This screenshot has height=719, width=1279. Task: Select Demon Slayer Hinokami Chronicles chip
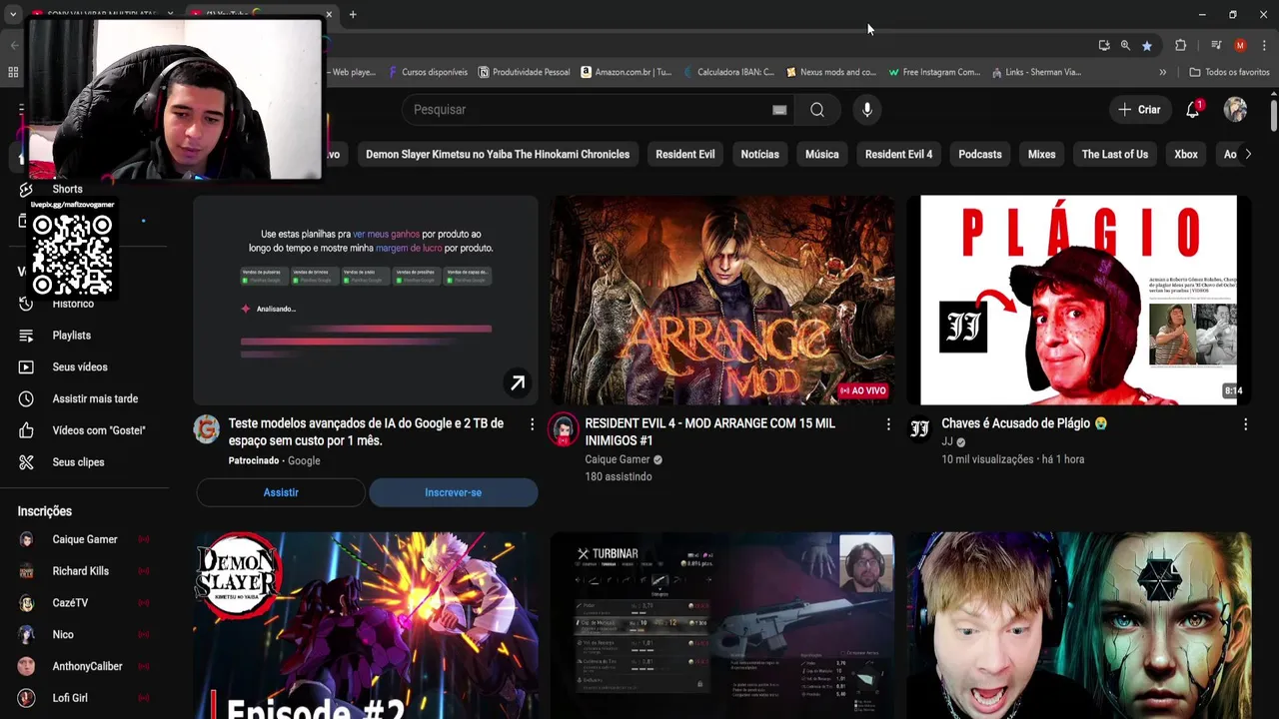coord(498,154)
